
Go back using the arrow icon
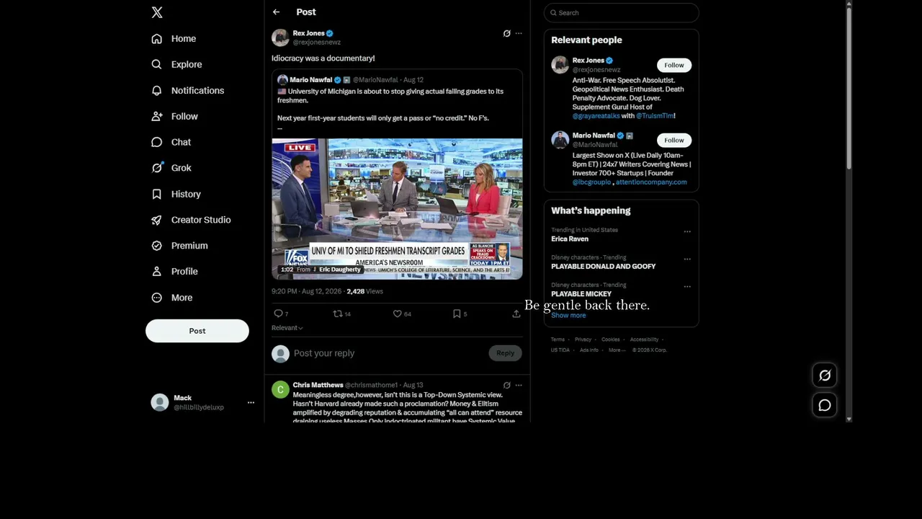coord(276,12)
